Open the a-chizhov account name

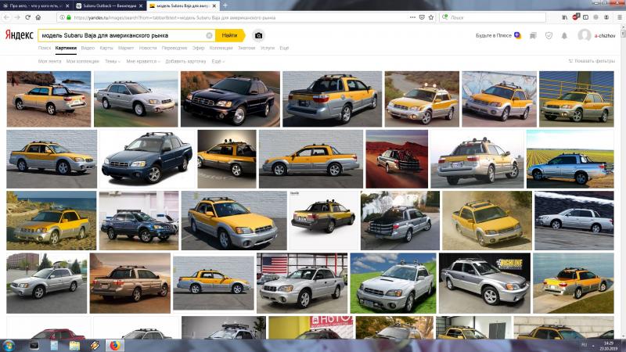point(605,35)
